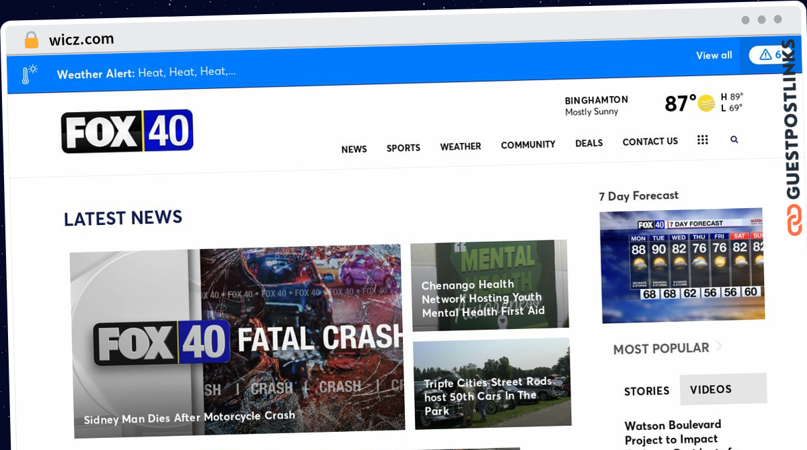Open the grid apps menu icon
Screen dimensions: 807x450
[x=703, y=140]
